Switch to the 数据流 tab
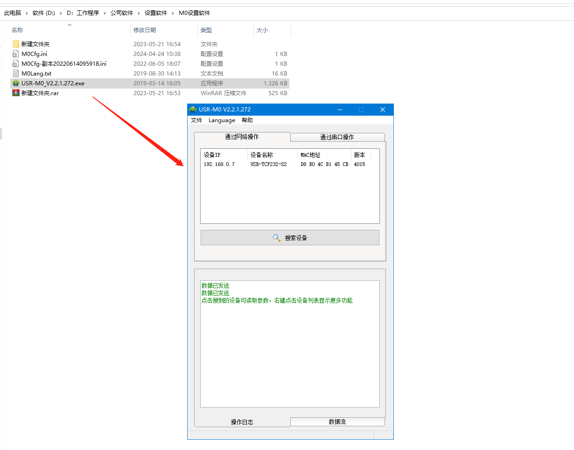The image size is (574, 450). click(337, 422)
